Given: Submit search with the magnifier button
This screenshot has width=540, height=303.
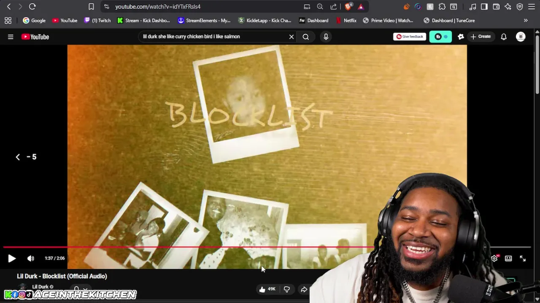Looking at the screenshot, I should [305, 37].
